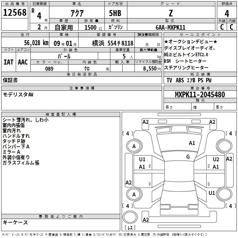The height and width of the screenshot is (238, 238).
Task: Click the 保証書 item under later-shipped parts
Action: tap(10, 80)
